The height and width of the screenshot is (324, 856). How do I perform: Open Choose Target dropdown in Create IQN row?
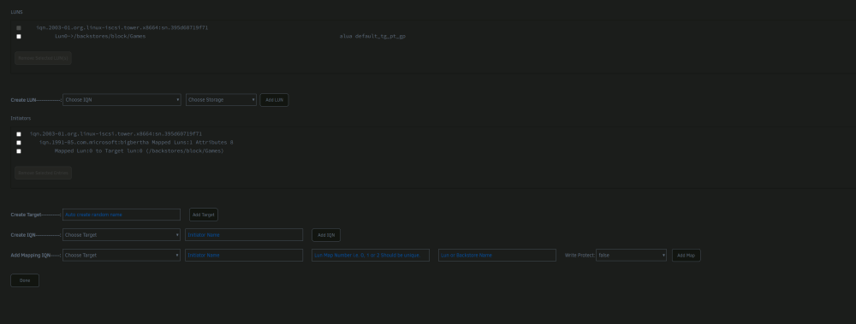[x=122, y=235]
